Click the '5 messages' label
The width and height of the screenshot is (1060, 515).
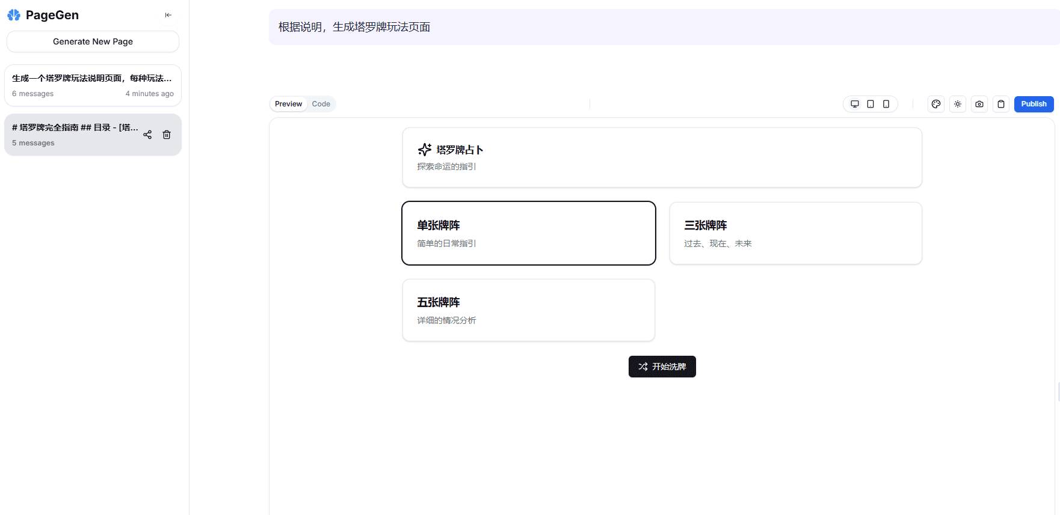[33, 143]
